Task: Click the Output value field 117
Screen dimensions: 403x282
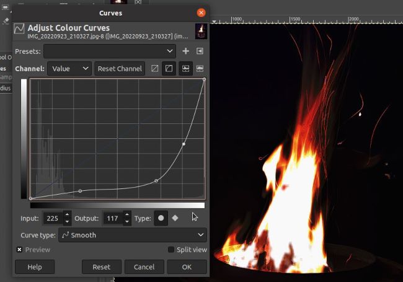Action: tap(113, 218)
